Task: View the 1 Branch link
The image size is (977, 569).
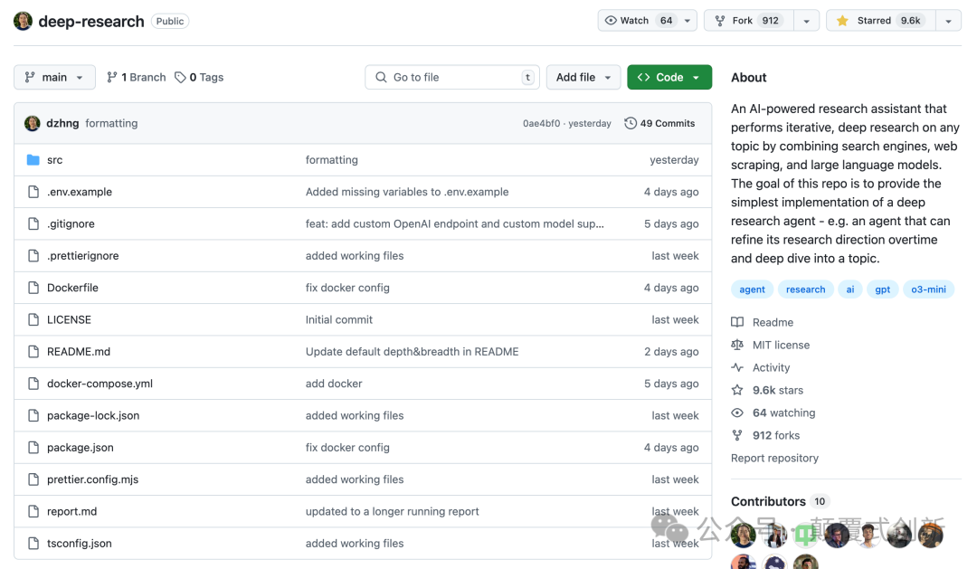Action: (137, 77)
